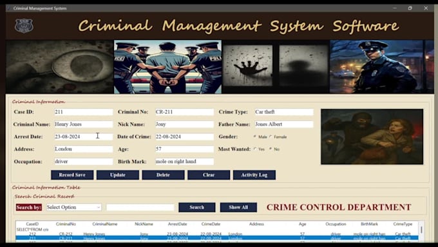Click the Record Save button

[x=72, y=175]
